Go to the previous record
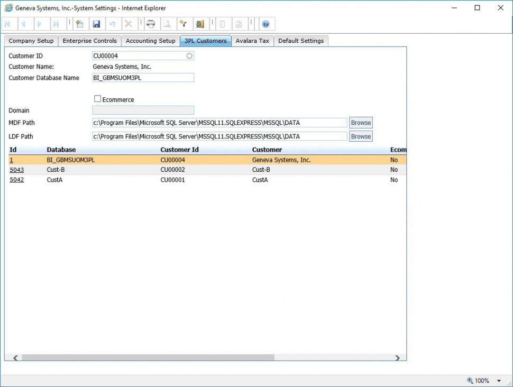 tap(24, 23)
